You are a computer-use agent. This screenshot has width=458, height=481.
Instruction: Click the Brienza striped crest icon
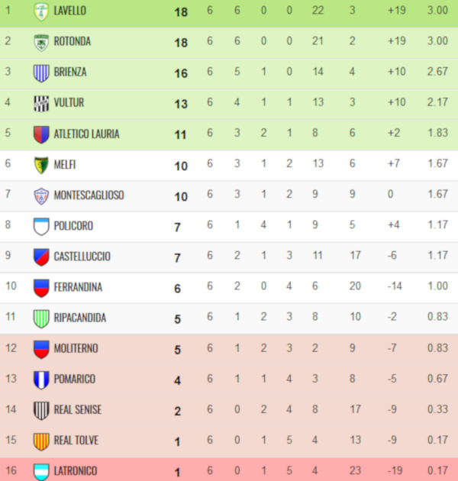41,73
